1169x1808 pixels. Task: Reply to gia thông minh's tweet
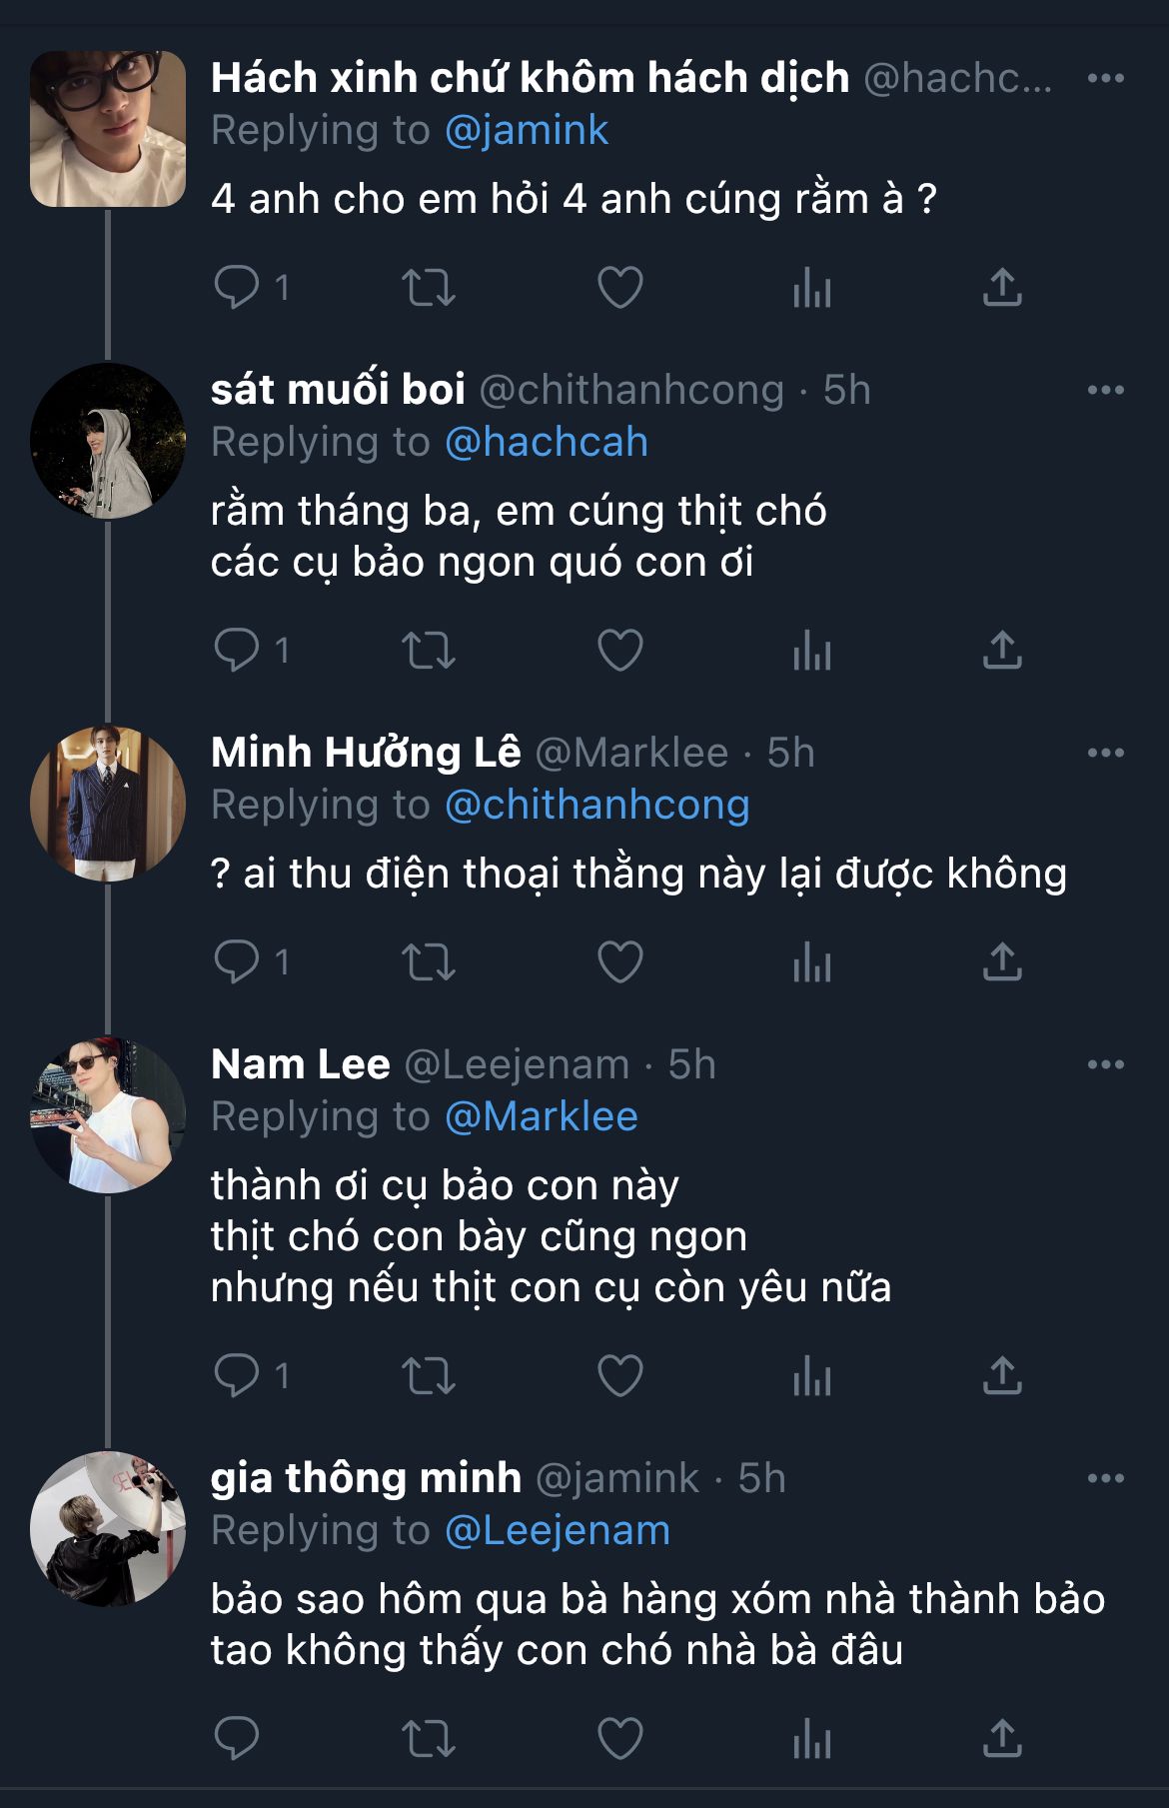(237, 1738)
